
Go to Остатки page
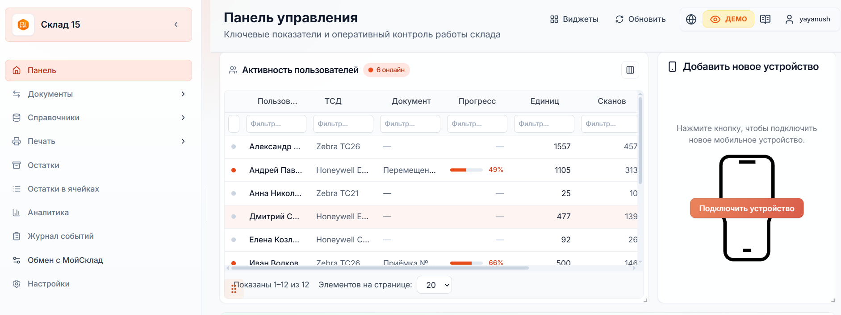pyautogui.click(x=98, y=165)
